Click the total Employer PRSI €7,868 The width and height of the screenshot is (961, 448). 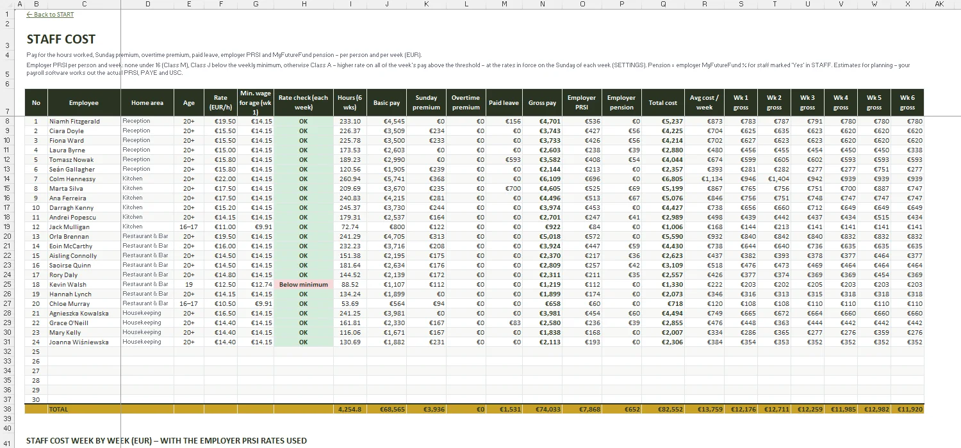(582, 409)
